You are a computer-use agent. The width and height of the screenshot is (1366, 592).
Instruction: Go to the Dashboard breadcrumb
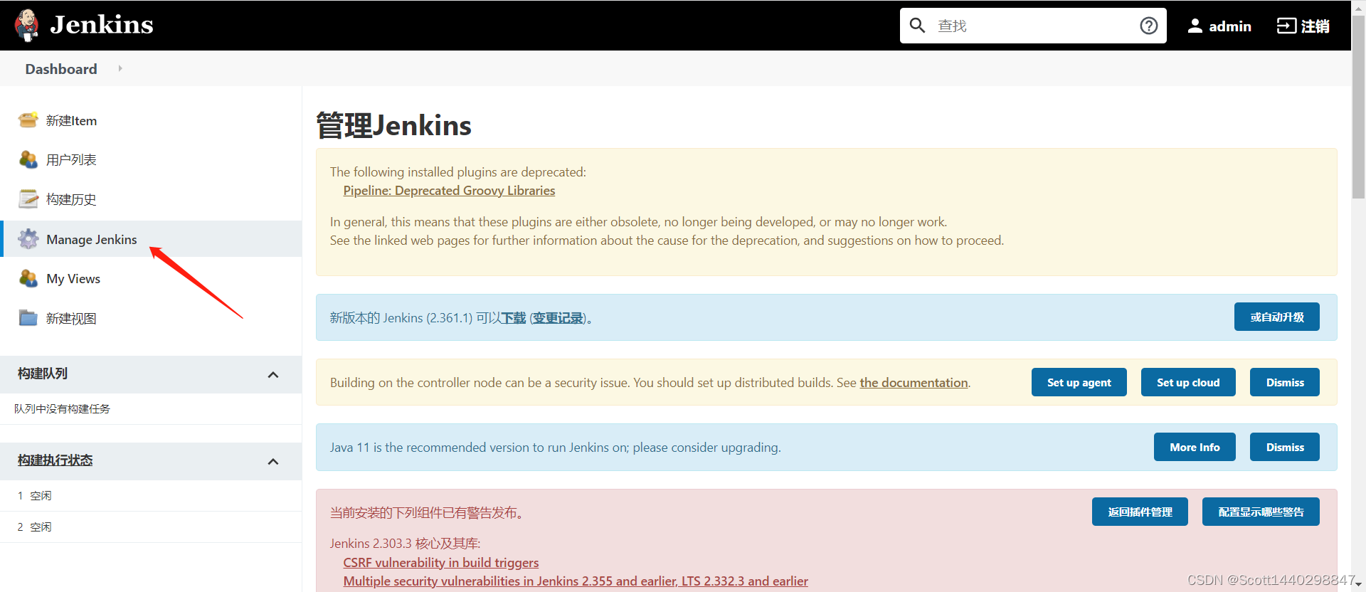[61, 69]
